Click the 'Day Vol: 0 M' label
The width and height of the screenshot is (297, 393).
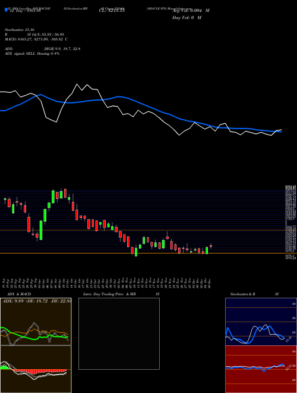pos(187,17)
